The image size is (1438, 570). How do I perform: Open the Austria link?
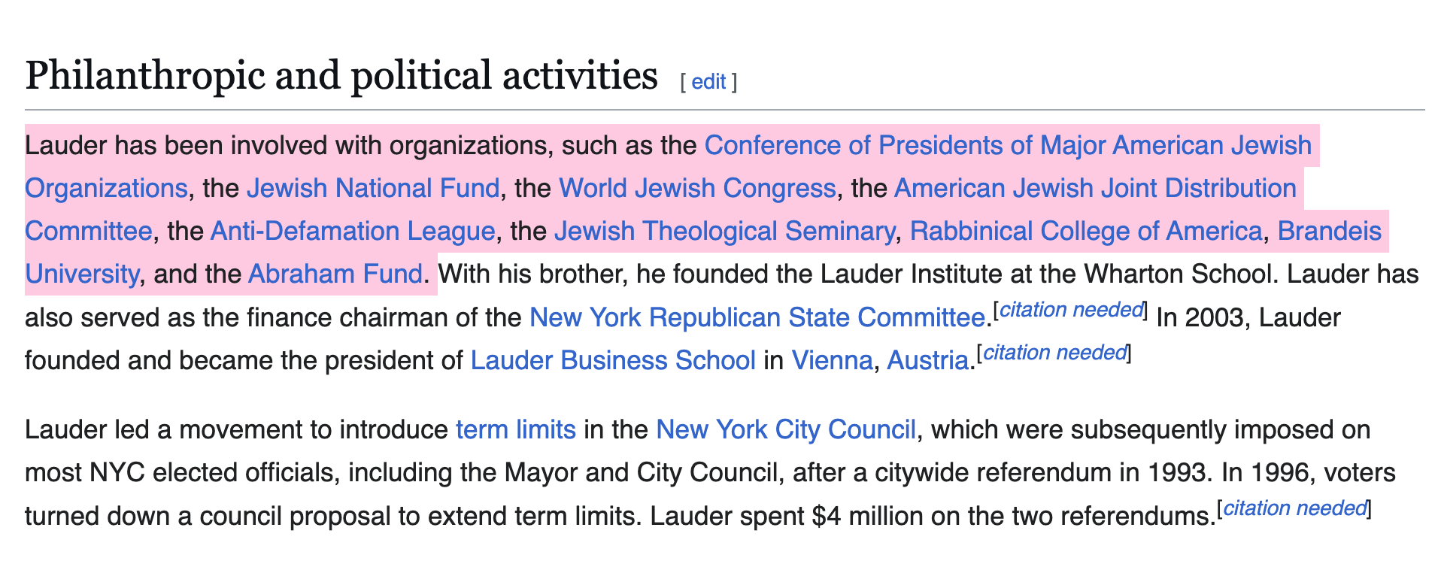(927, 360)
